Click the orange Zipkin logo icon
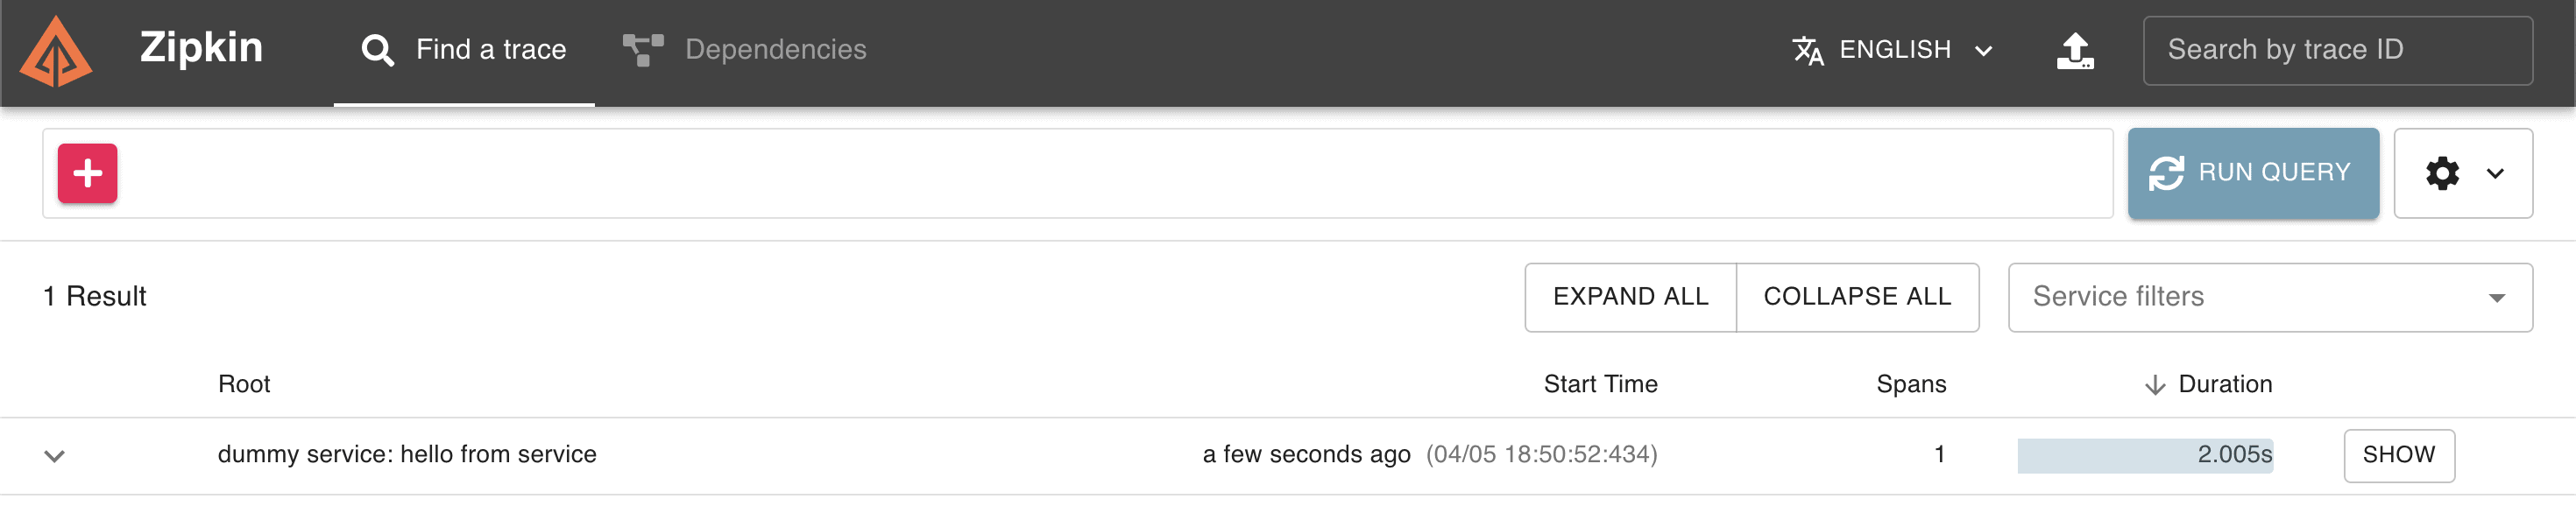2576x527 pixels. [56, 51]
